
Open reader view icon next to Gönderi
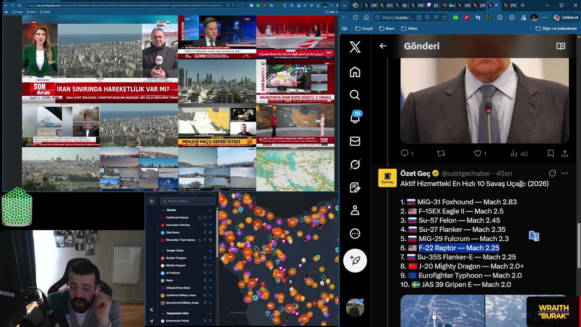561,46
